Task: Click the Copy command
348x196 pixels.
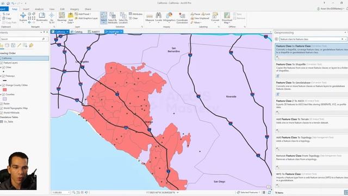Action: coord(7,18)
